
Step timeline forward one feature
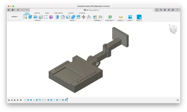pos(18,100)
